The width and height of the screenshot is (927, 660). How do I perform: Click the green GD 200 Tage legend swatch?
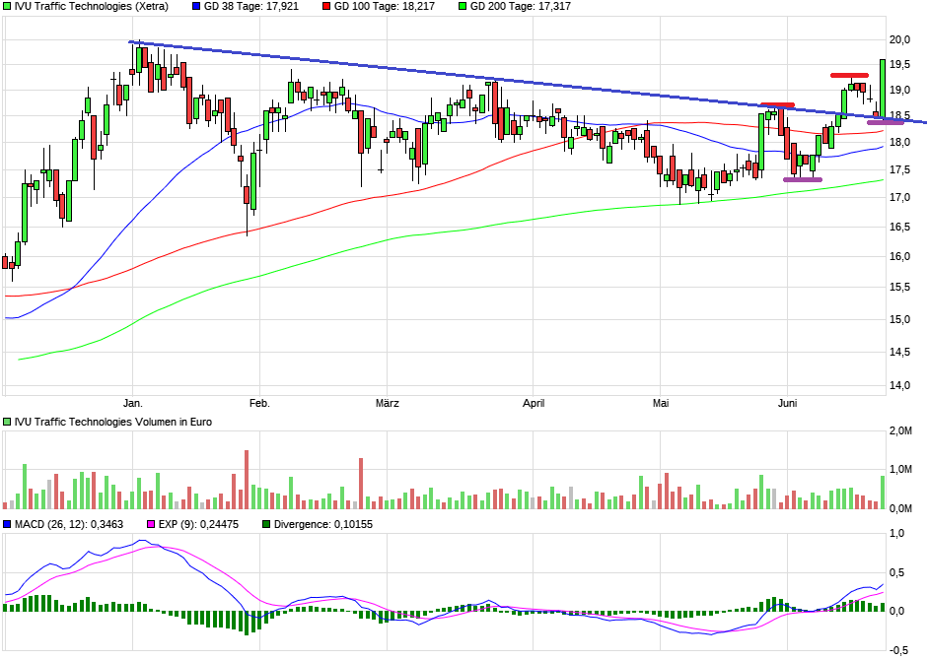pyautogui.click(x=463, y=7)
